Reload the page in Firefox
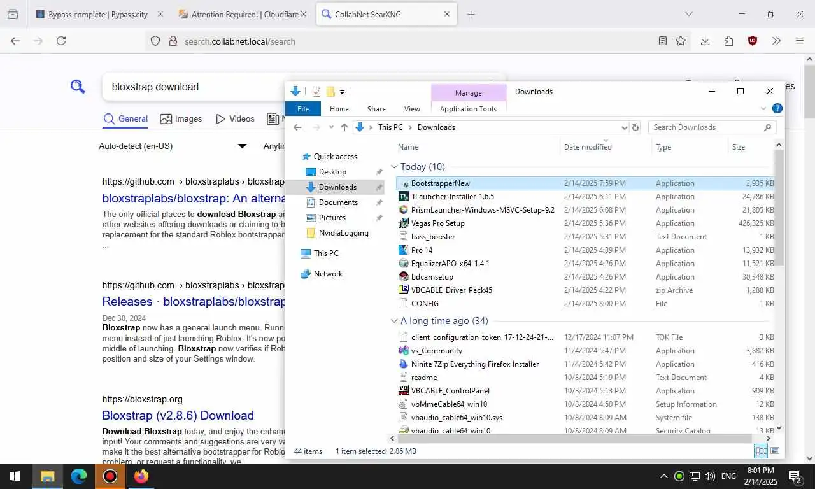 61,41
